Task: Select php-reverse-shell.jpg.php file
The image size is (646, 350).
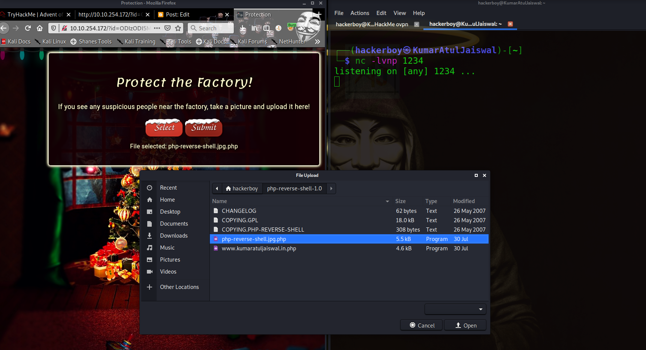Action: (349, 239)
